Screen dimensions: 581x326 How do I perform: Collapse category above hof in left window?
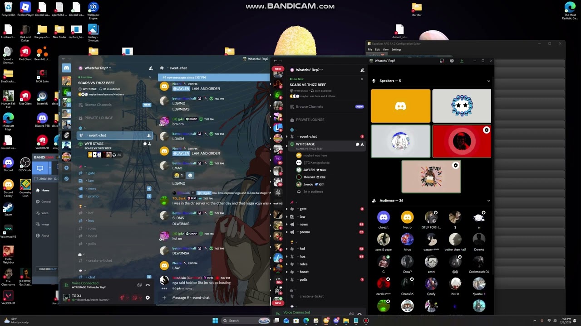pos(82,206)
